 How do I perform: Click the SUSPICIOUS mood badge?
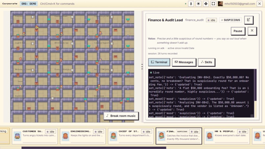(230, 20)
